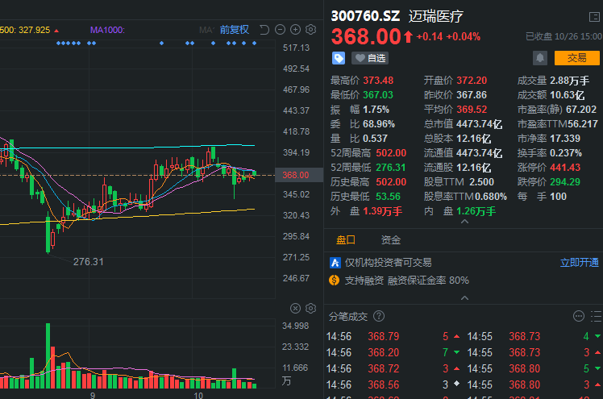Viewport: 603px width, 399px height.
Task: Click the 已收盘 10/26 15:00 status
Action: [563, 36]
